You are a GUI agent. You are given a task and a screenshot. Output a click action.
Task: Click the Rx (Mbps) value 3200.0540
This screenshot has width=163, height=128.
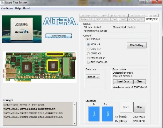(x=139, y=121)
